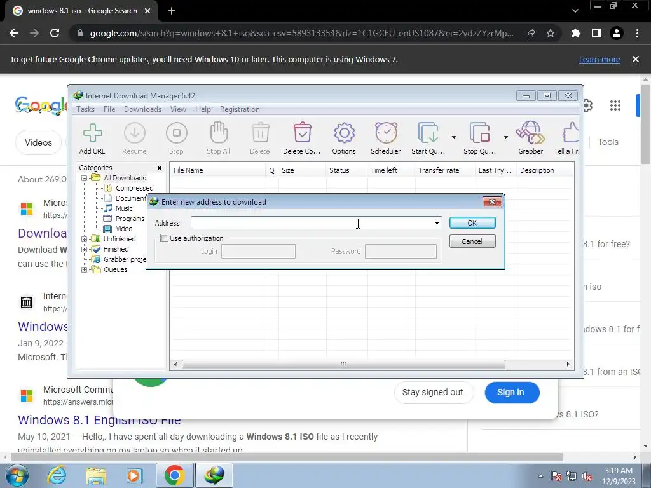Open the Help menu in IDM

(203, 109)
